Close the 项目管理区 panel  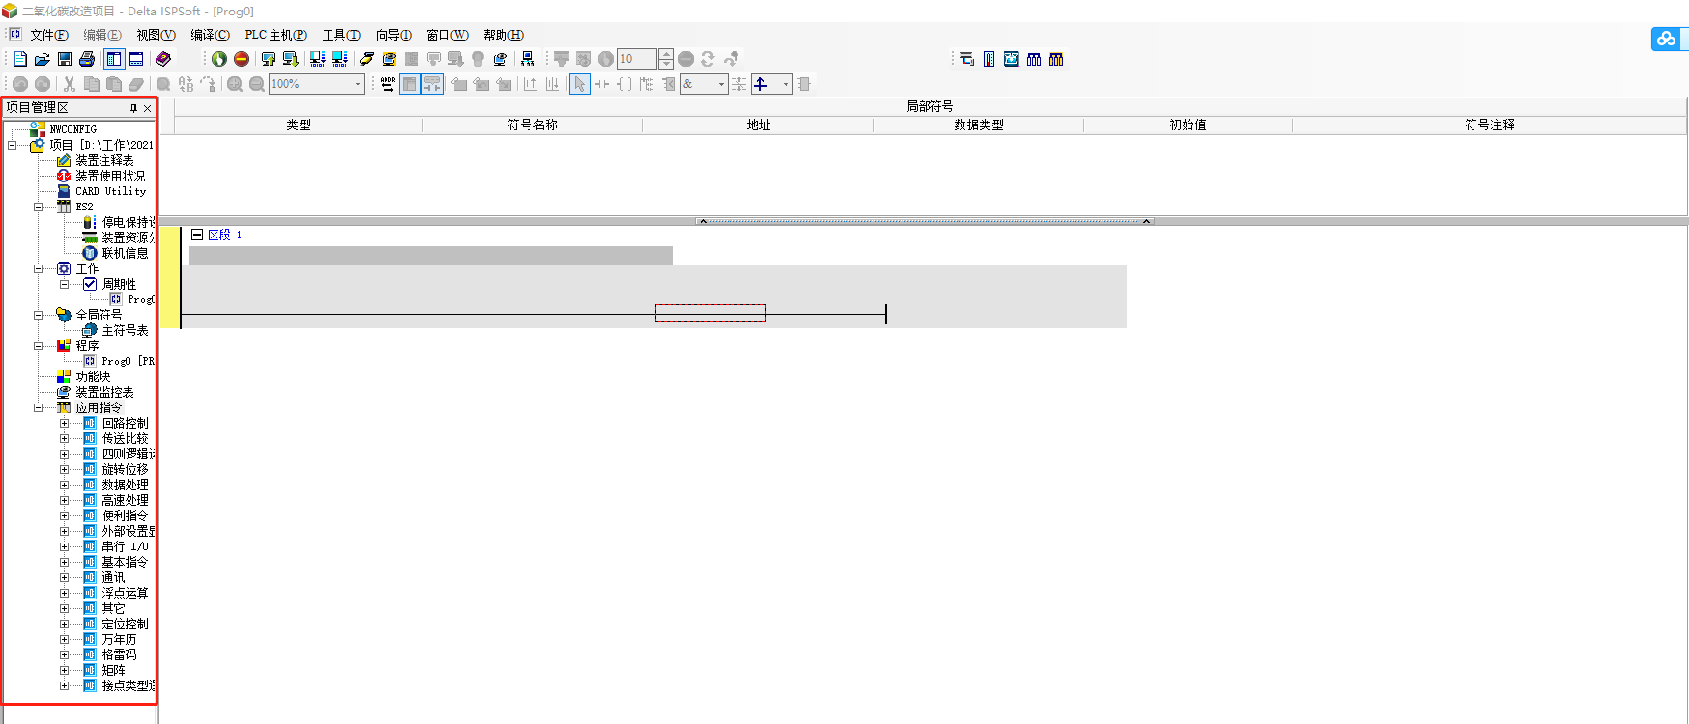coord(147,108)
